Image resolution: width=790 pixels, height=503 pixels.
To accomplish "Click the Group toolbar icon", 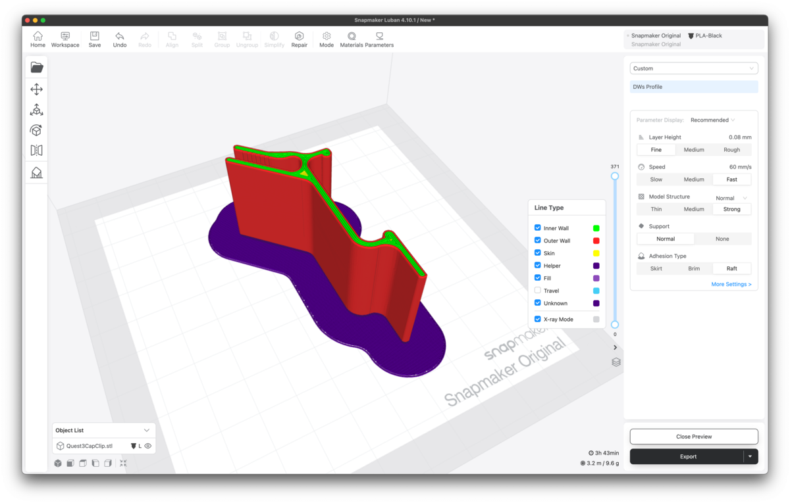I will (222, 39).
